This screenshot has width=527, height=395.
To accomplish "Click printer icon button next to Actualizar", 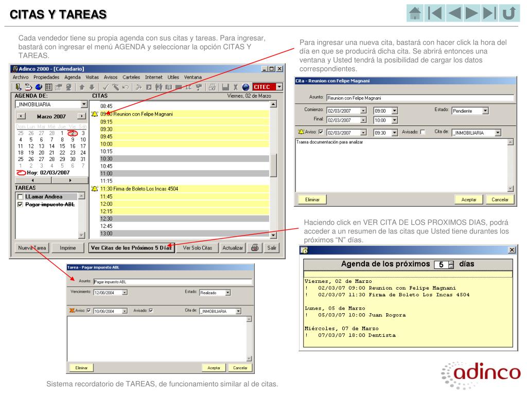I will (255, 248).
